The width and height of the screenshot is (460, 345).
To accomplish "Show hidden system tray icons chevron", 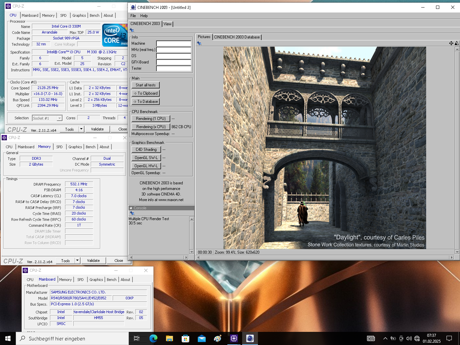I will (385, 338).
